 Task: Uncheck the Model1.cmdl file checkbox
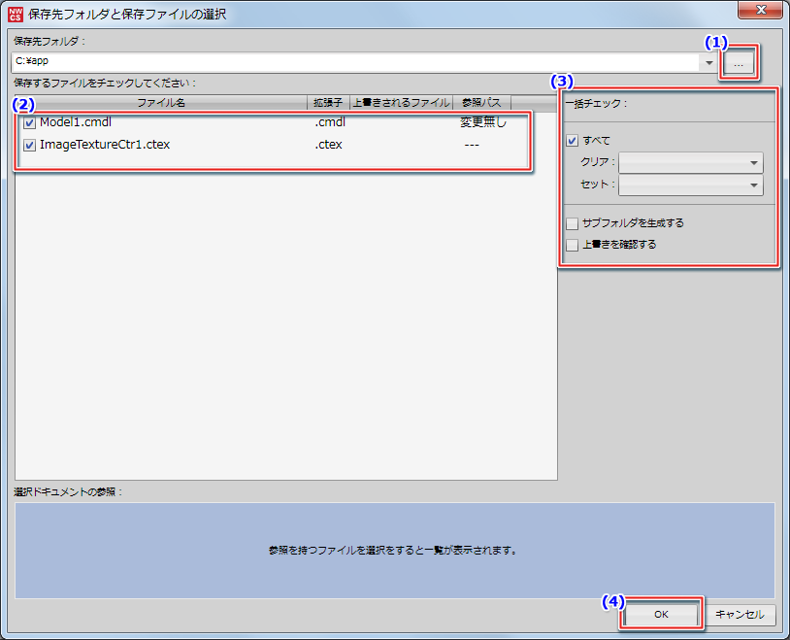point(30,123)
